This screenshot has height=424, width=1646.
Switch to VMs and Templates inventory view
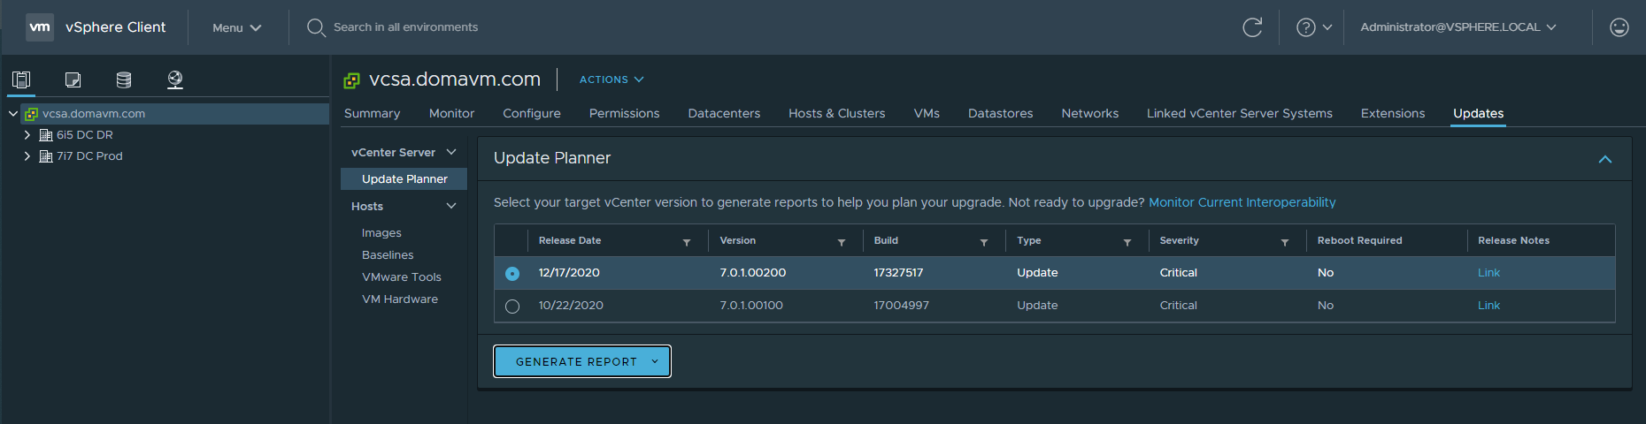[73, 80]
